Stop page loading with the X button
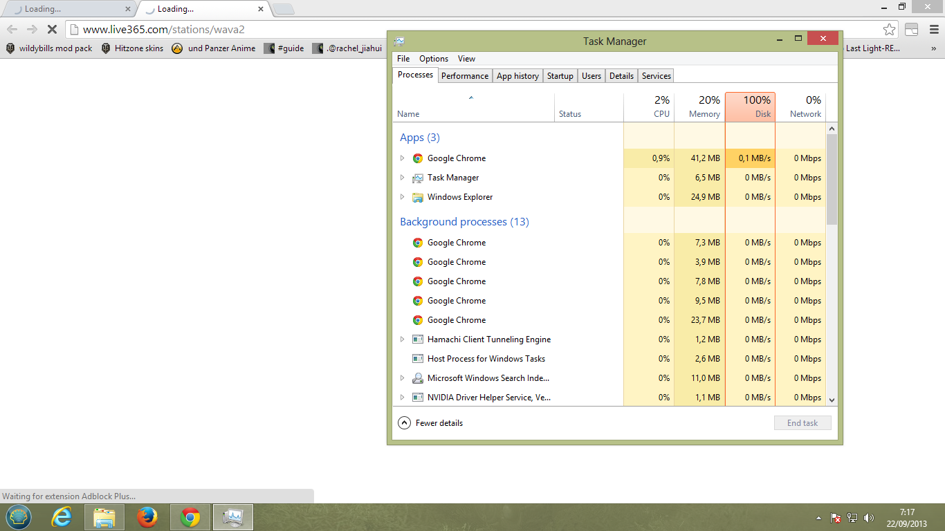The height and width of the screenshot is (531, 945). click(51, 30)
